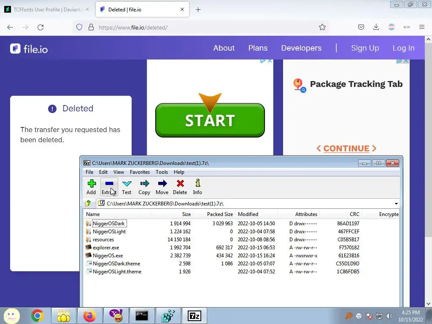This screenshot has height=324, width=432.
Task: Open the File menu in 7-Zip
Action: 89,172
